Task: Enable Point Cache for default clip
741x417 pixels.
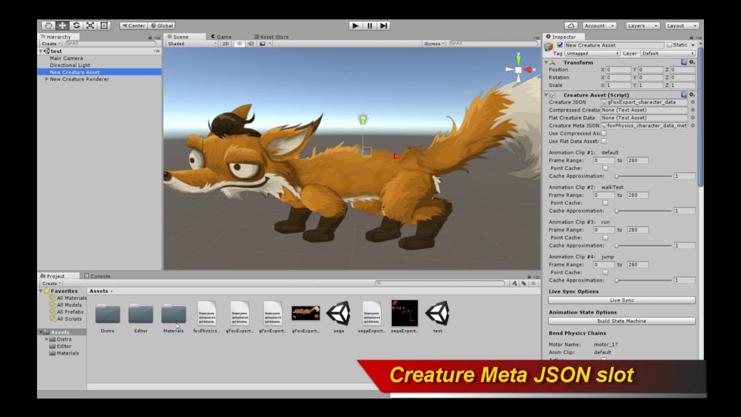Action: pos(606,168)
